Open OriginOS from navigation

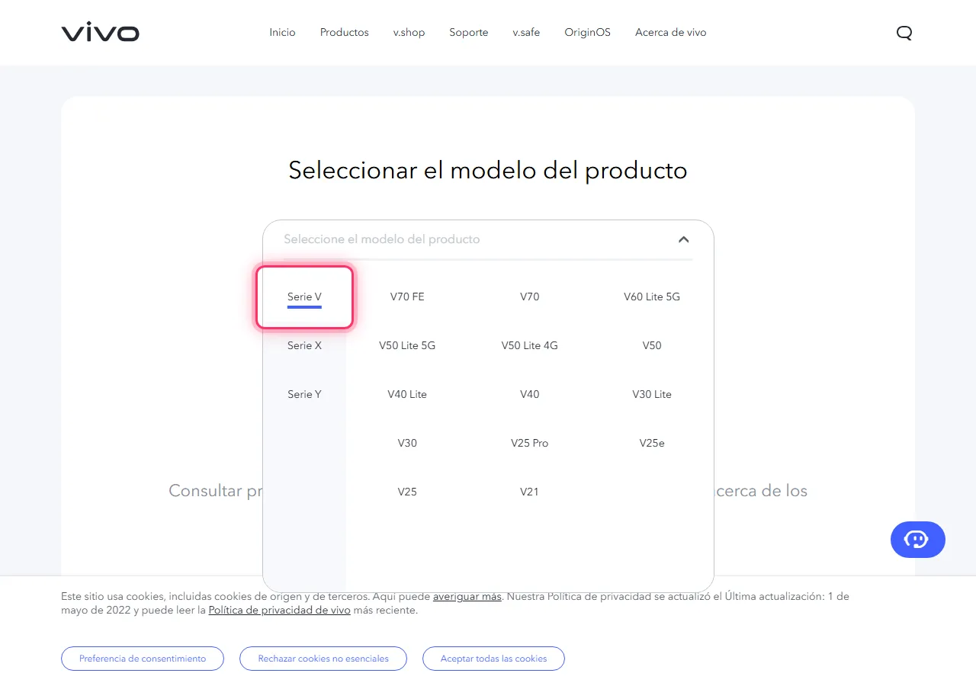(587, 33)
